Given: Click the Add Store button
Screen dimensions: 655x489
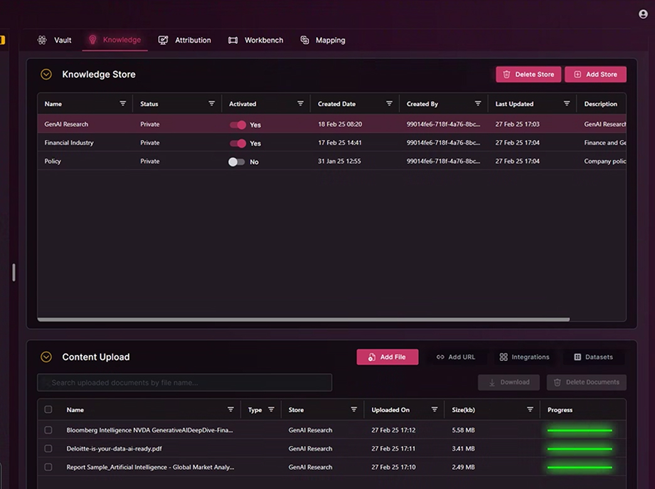Looking at the screenshot, I should 595,74.
